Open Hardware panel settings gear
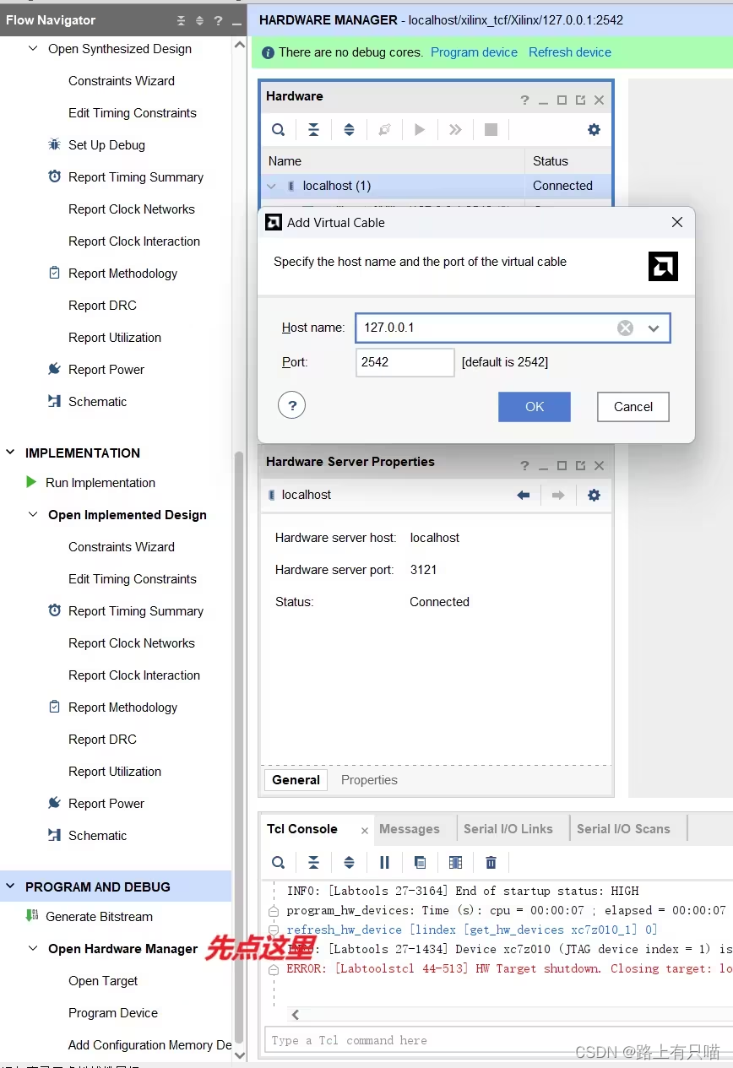The height and width of the screenshot is (1068, 733). (x=594, y=130)
